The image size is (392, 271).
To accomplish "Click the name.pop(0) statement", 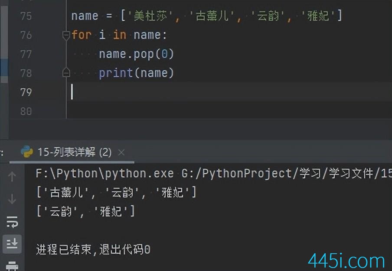I will pos(136,54).
